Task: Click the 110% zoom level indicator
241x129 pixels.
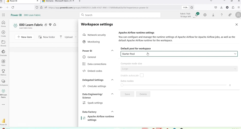Action: pyautogui.click(x=185, y=7)
